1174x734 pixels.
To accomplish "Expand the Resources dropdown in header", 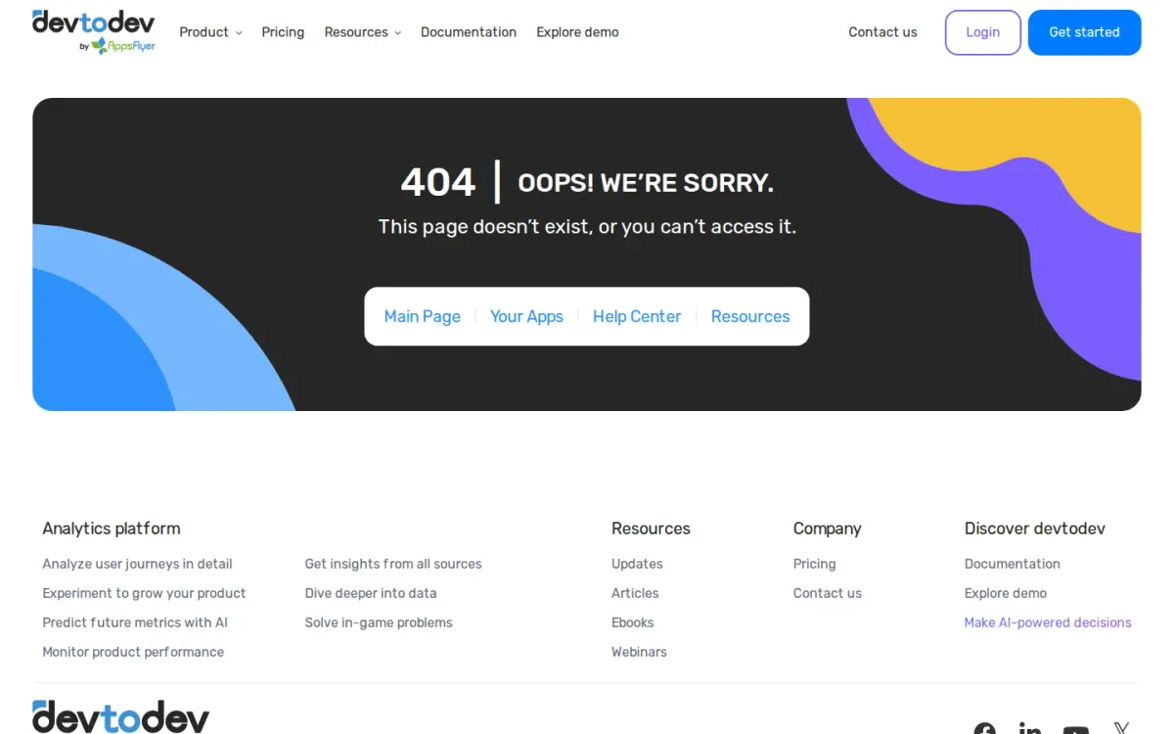I will (x=363, y=32).
